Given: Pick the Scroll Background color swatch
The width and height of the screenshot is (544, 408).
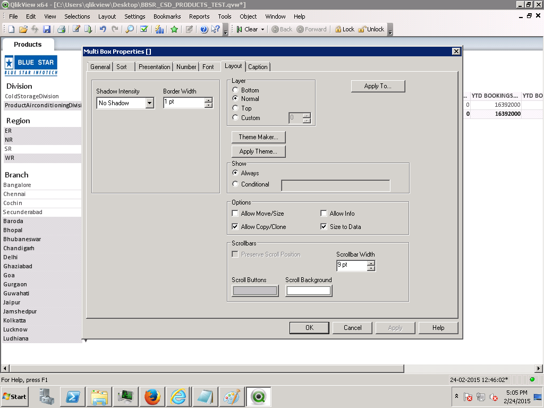Looking at the screenshot, I should tap(309, 291).
